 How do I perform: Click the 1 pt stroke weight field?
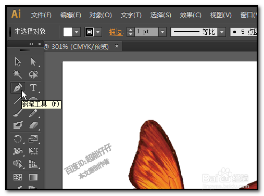click(x=146, y=32)
